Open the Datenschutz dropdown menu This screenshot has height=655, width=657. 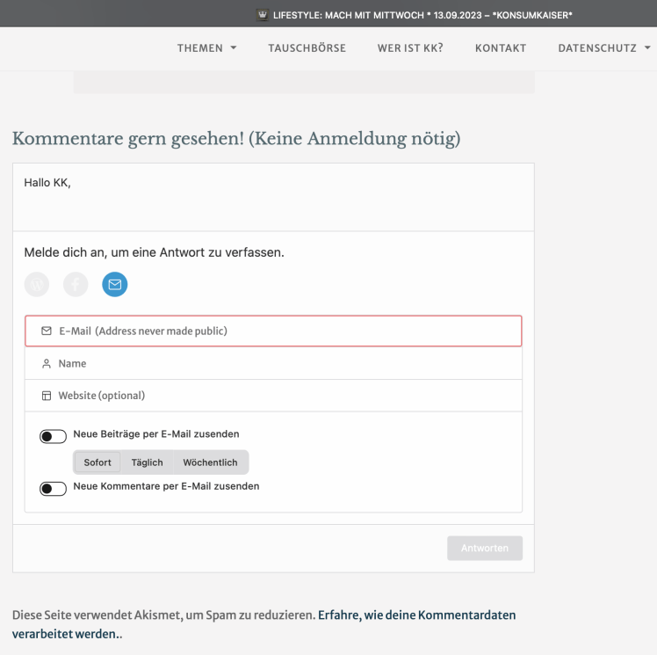tap(604, 47)
